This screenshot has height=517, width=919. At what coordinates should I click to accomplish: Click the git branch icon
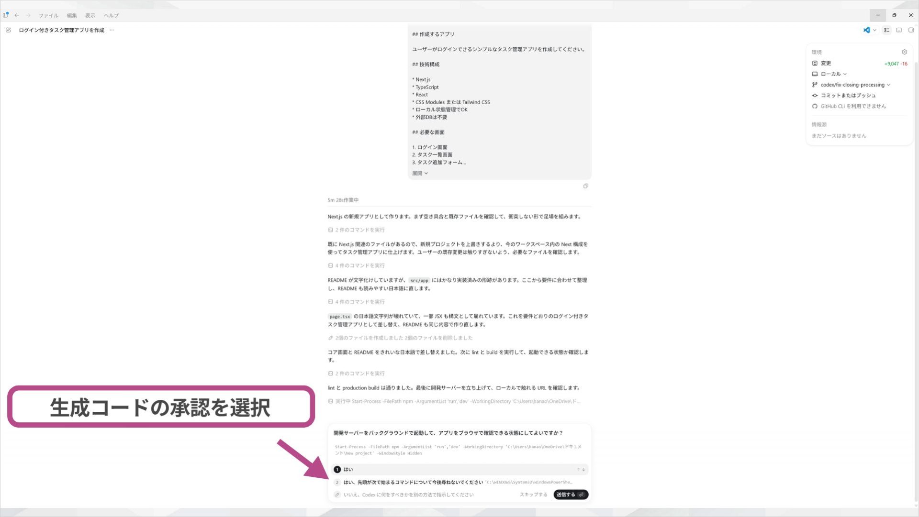point(815,85)
